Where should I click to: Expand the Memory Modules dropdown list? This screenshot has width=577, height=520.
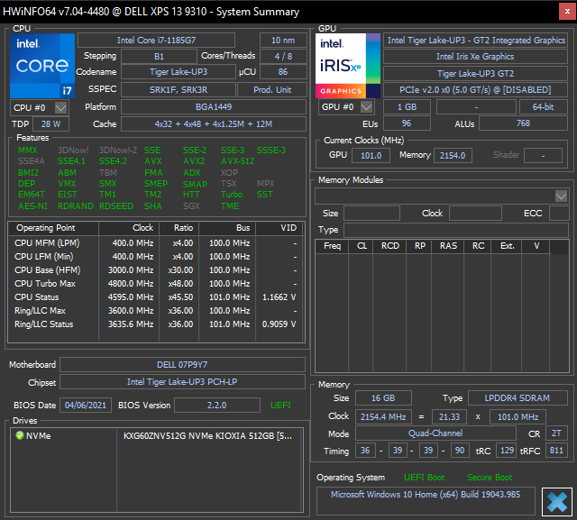pos(561,196)
